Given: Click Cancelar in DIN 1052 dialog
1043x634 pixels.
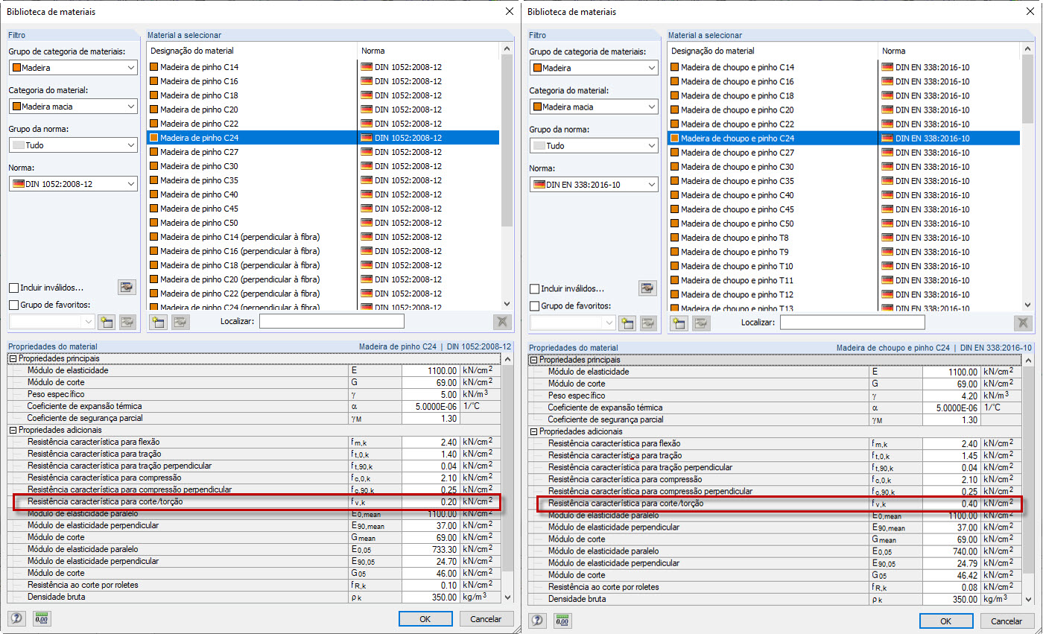Looking at the screenshot, I should [x=486, y=619].
